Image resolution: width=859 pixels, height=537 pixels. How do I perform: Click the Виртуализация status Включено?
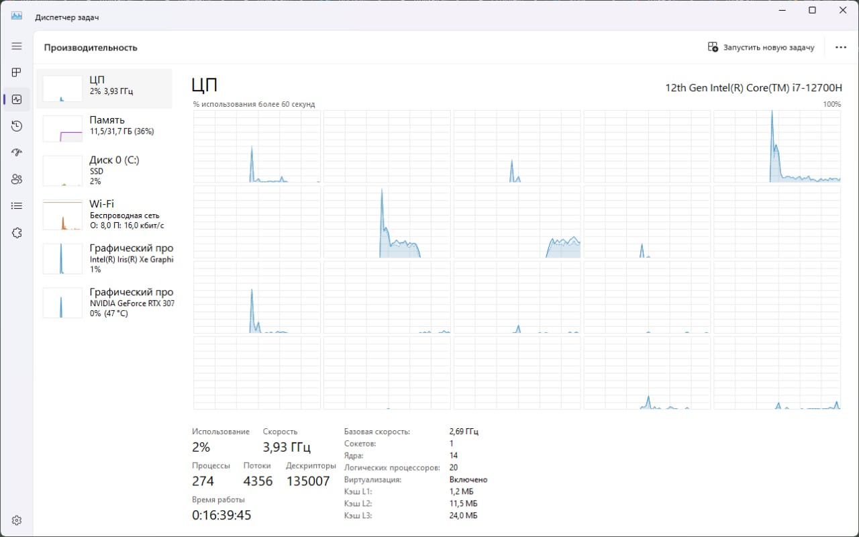468,480
